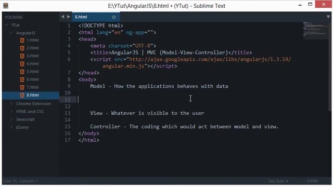333x187 pixels.
Task: Click the HTML5 icon beside 8.html
Action: pos(22,95)
